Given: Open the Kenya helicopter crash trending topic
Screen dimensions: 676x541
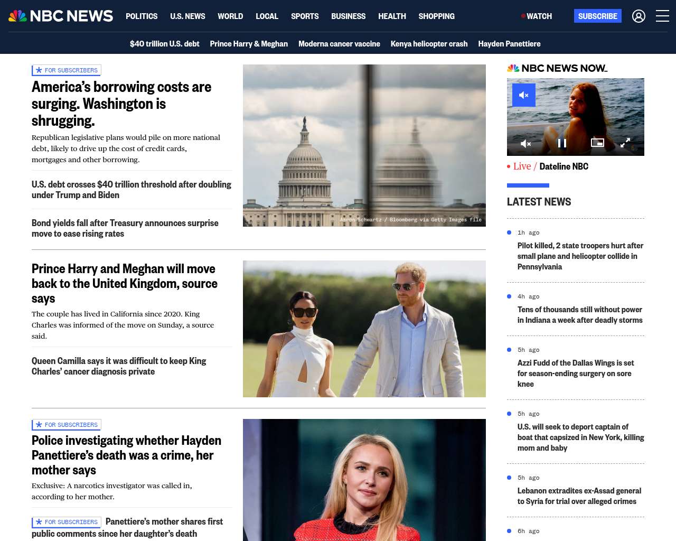Looking at the screenshot, I should pos(429,44).
